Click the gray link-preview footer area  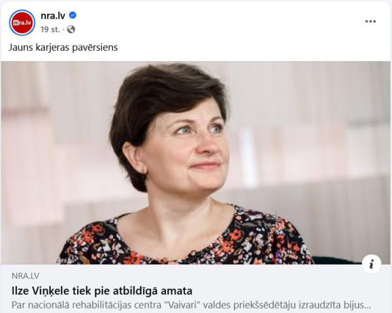(x=196, y=288)
